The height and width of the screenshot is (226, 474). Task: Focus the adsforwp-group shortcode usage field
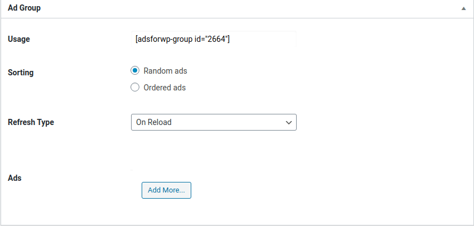[214, 39]
